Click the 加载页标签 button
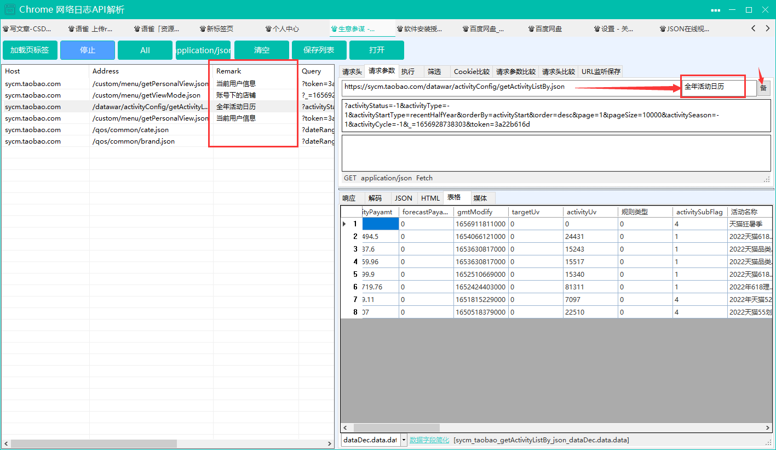 (x=30, y=50)
